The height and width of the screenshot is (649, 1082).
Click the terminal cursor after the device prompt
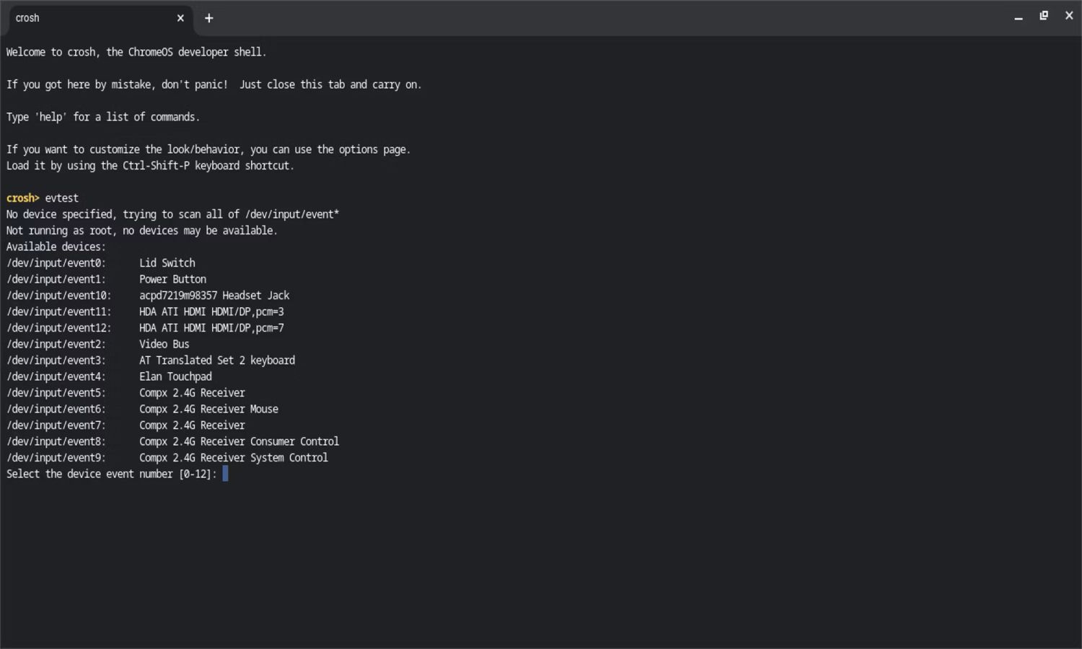click(x=225, y=474)
